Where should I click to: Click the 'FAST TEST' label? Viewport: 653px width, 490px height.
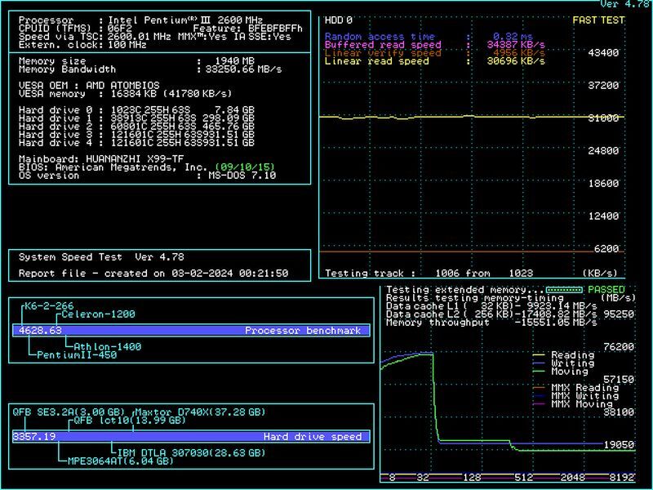pyautogui.click(x=598, y=20)
